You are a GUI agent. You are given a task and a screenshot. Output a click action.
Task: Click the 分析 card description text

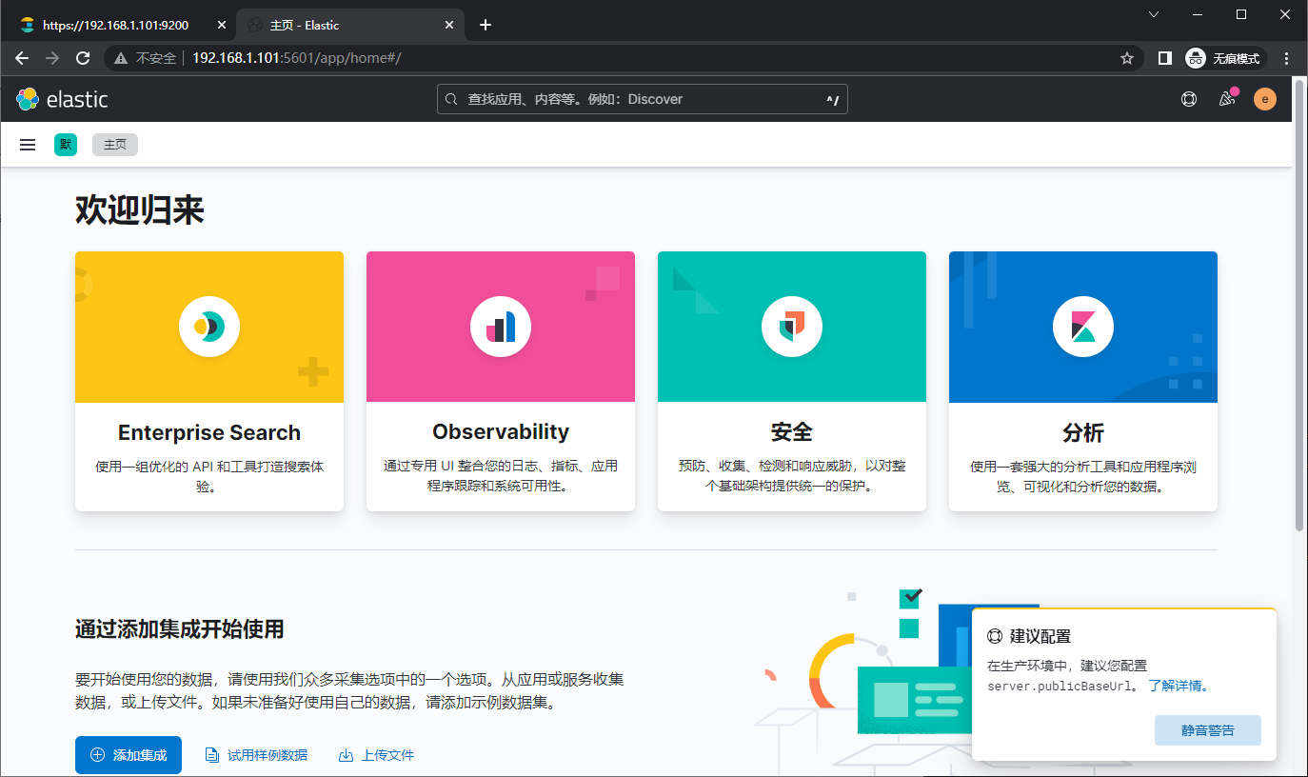coord(1083,476)
